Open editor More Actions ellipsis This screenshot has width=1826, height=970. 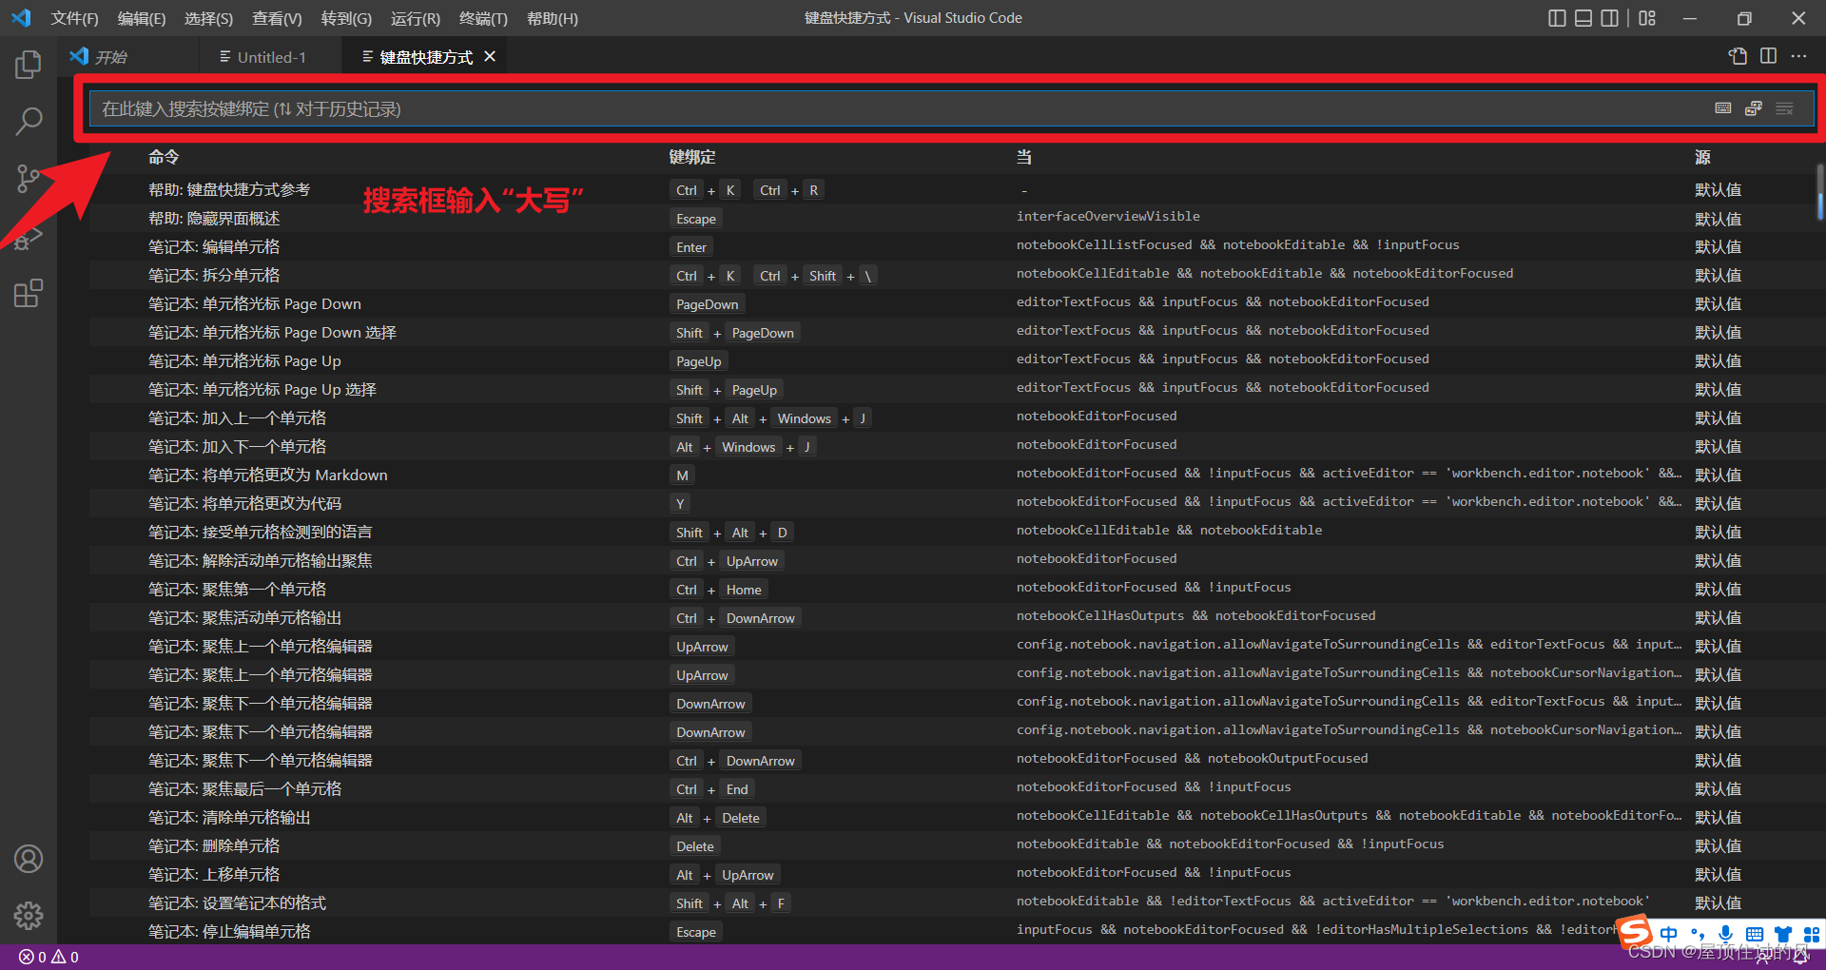click(1798, 56)
